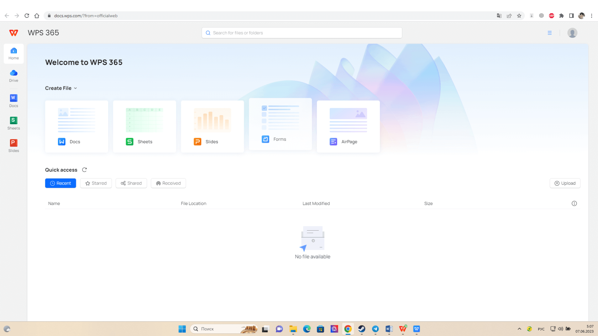Screen dimensions: 598x336
Task: Open Sheets from the left sidebar
Action: click(13, 123)
